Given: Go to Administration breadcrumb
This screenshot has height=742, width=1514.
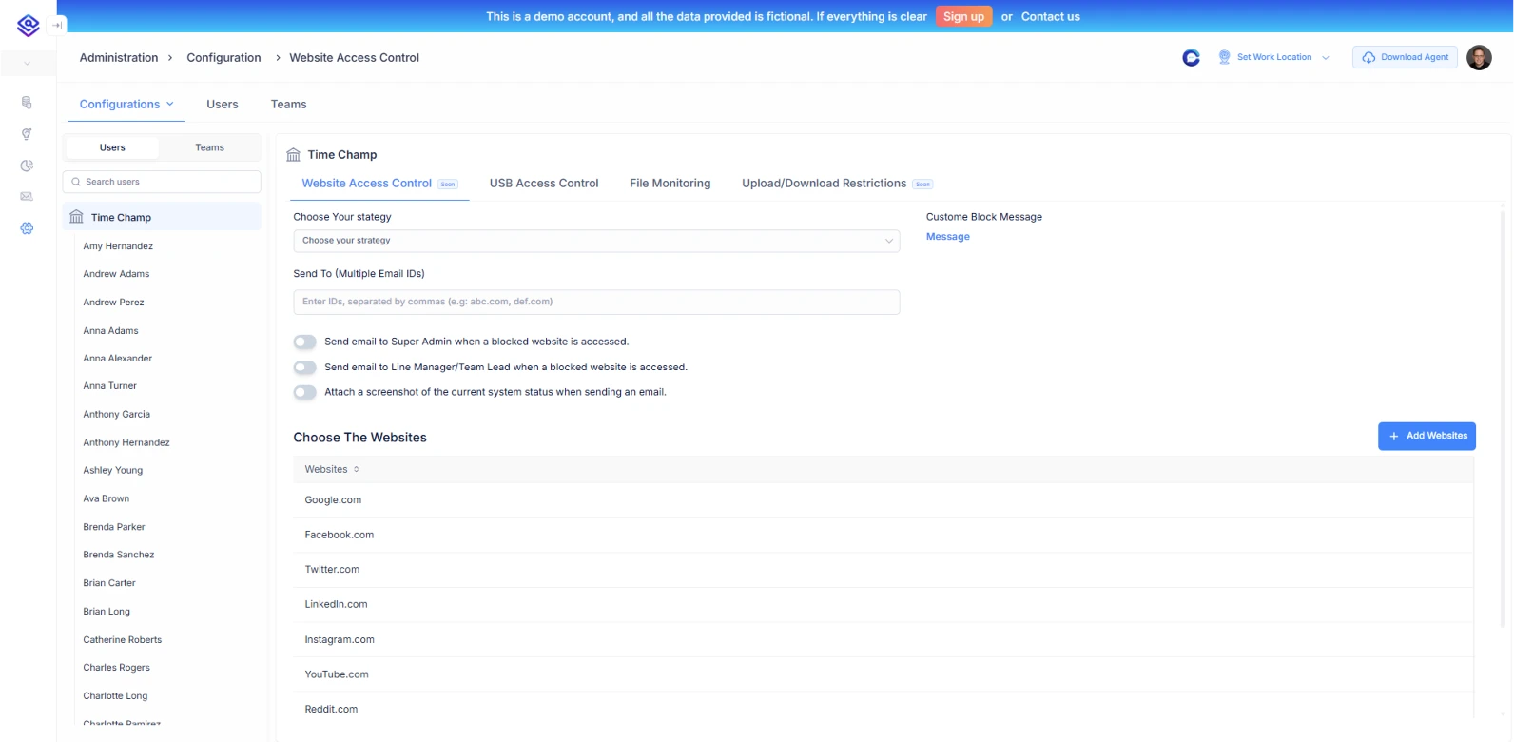Looking at the screenshot, I should coord(119,58).
